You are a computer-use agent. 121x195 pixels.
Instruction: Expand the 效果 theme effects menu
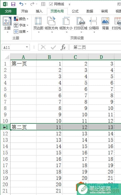pyautogui.click(x=21, y=31)
